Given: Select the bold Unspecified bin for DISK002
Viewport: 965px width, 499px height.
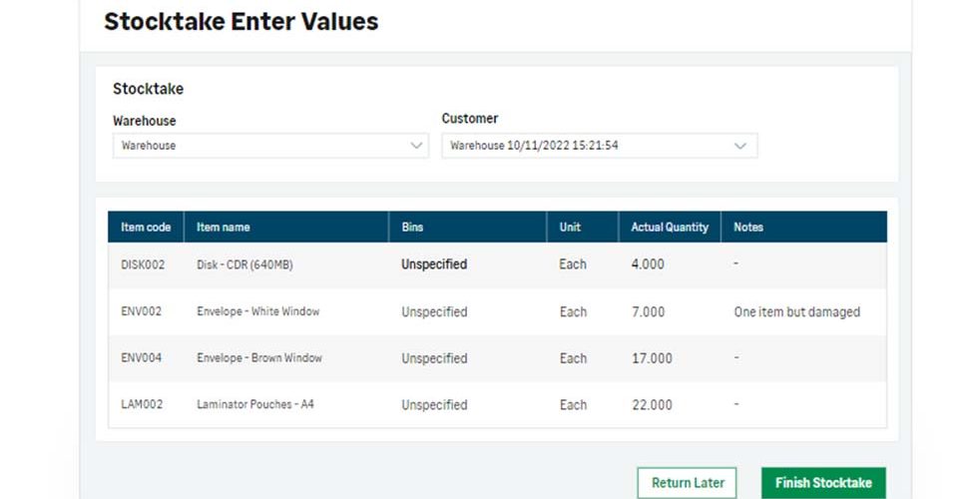Looking at the screenshot, I should (x=434, y=264).
